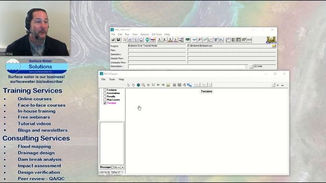Open profile summary table icon
Image resolution: width=326 pixels, height=183 pixels.
pyautogui.click(x=238, y=40)
